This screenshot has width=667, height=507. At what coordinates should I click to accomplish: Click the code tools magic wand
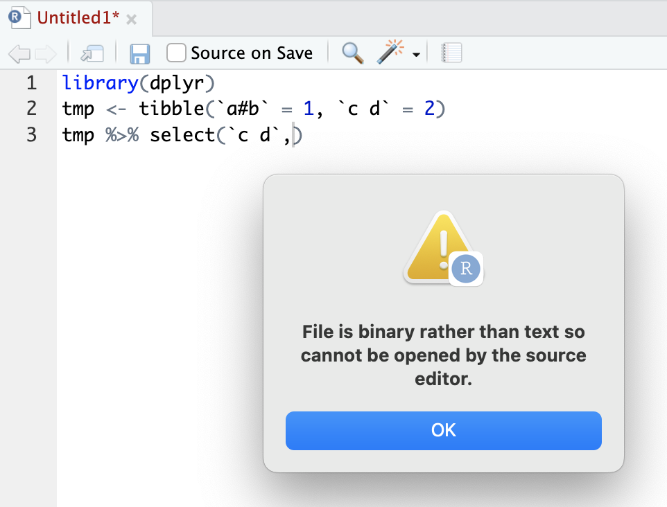tap(392, 53)
